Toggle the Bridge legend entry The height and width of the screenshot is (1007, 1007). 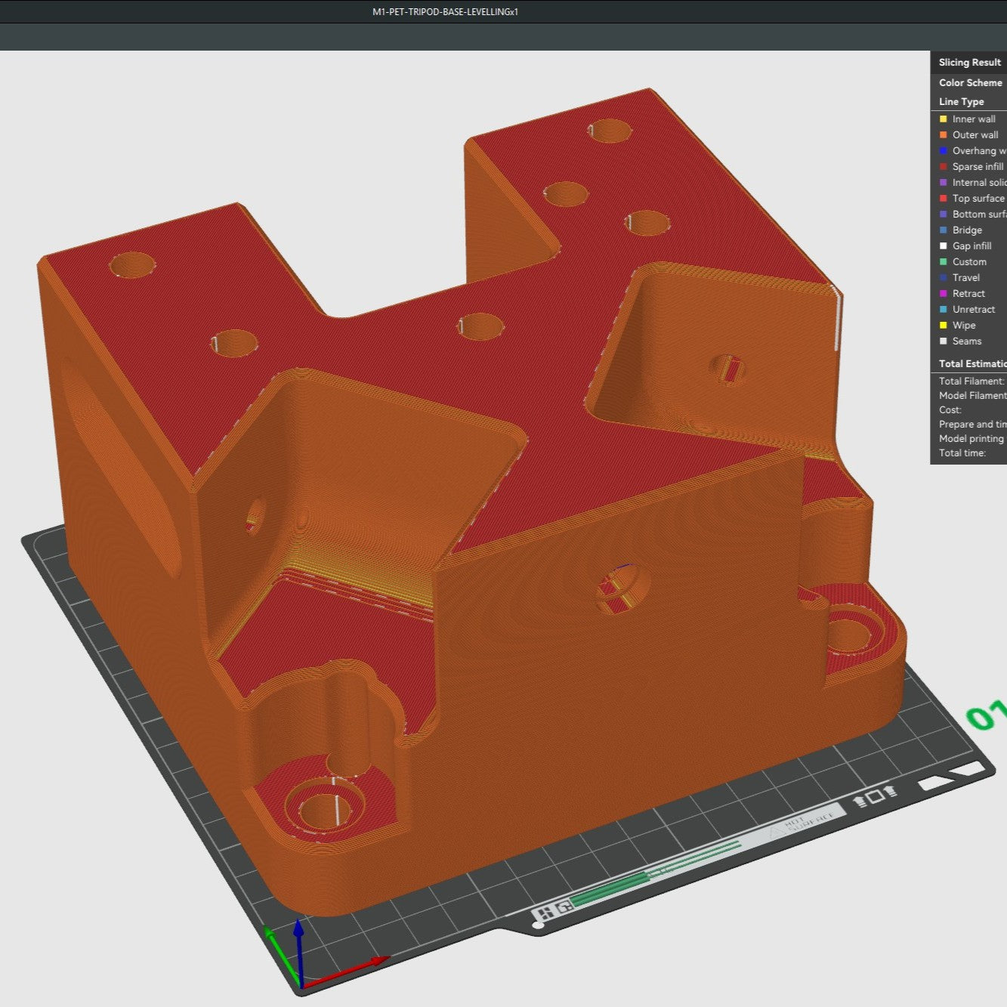click(961, 230)
